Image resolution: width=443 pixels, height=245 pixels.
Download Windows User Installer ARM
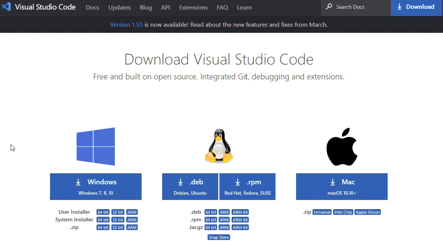pos(132,212)
